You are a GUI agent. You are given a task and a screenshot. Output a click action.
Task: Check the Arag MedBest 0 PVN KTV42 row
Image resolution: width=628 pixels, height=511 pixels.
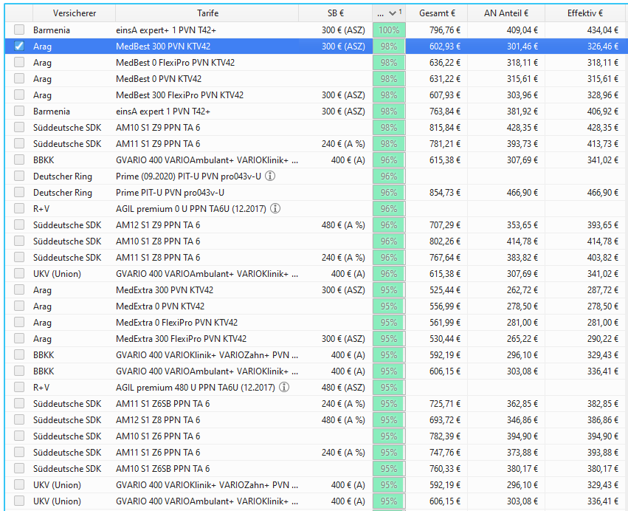[x=19, y=78]
